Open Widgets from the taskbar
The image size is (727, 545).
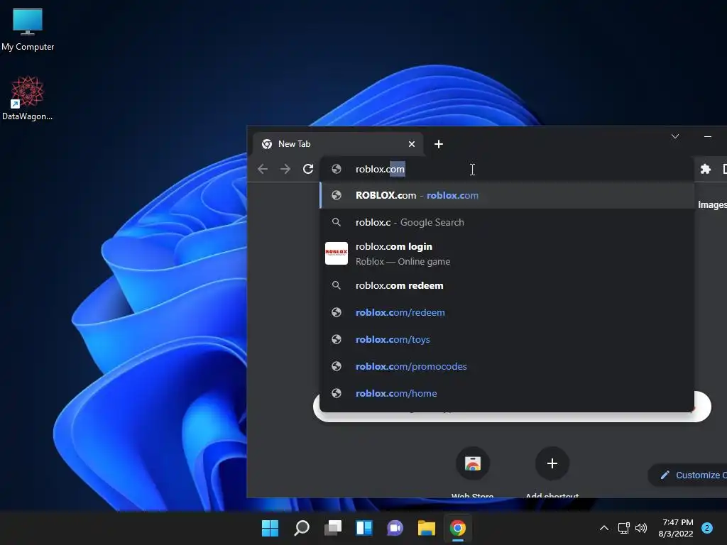pyautogui.click(x=364, y=528)
